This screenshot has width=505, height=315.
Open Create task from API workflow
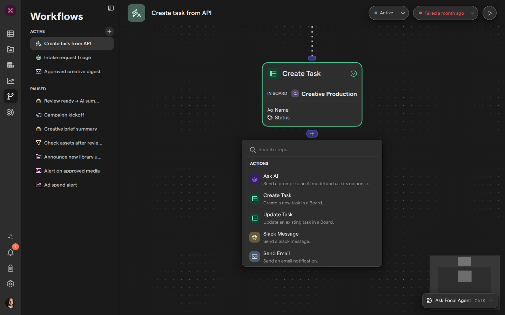(72, 43)
